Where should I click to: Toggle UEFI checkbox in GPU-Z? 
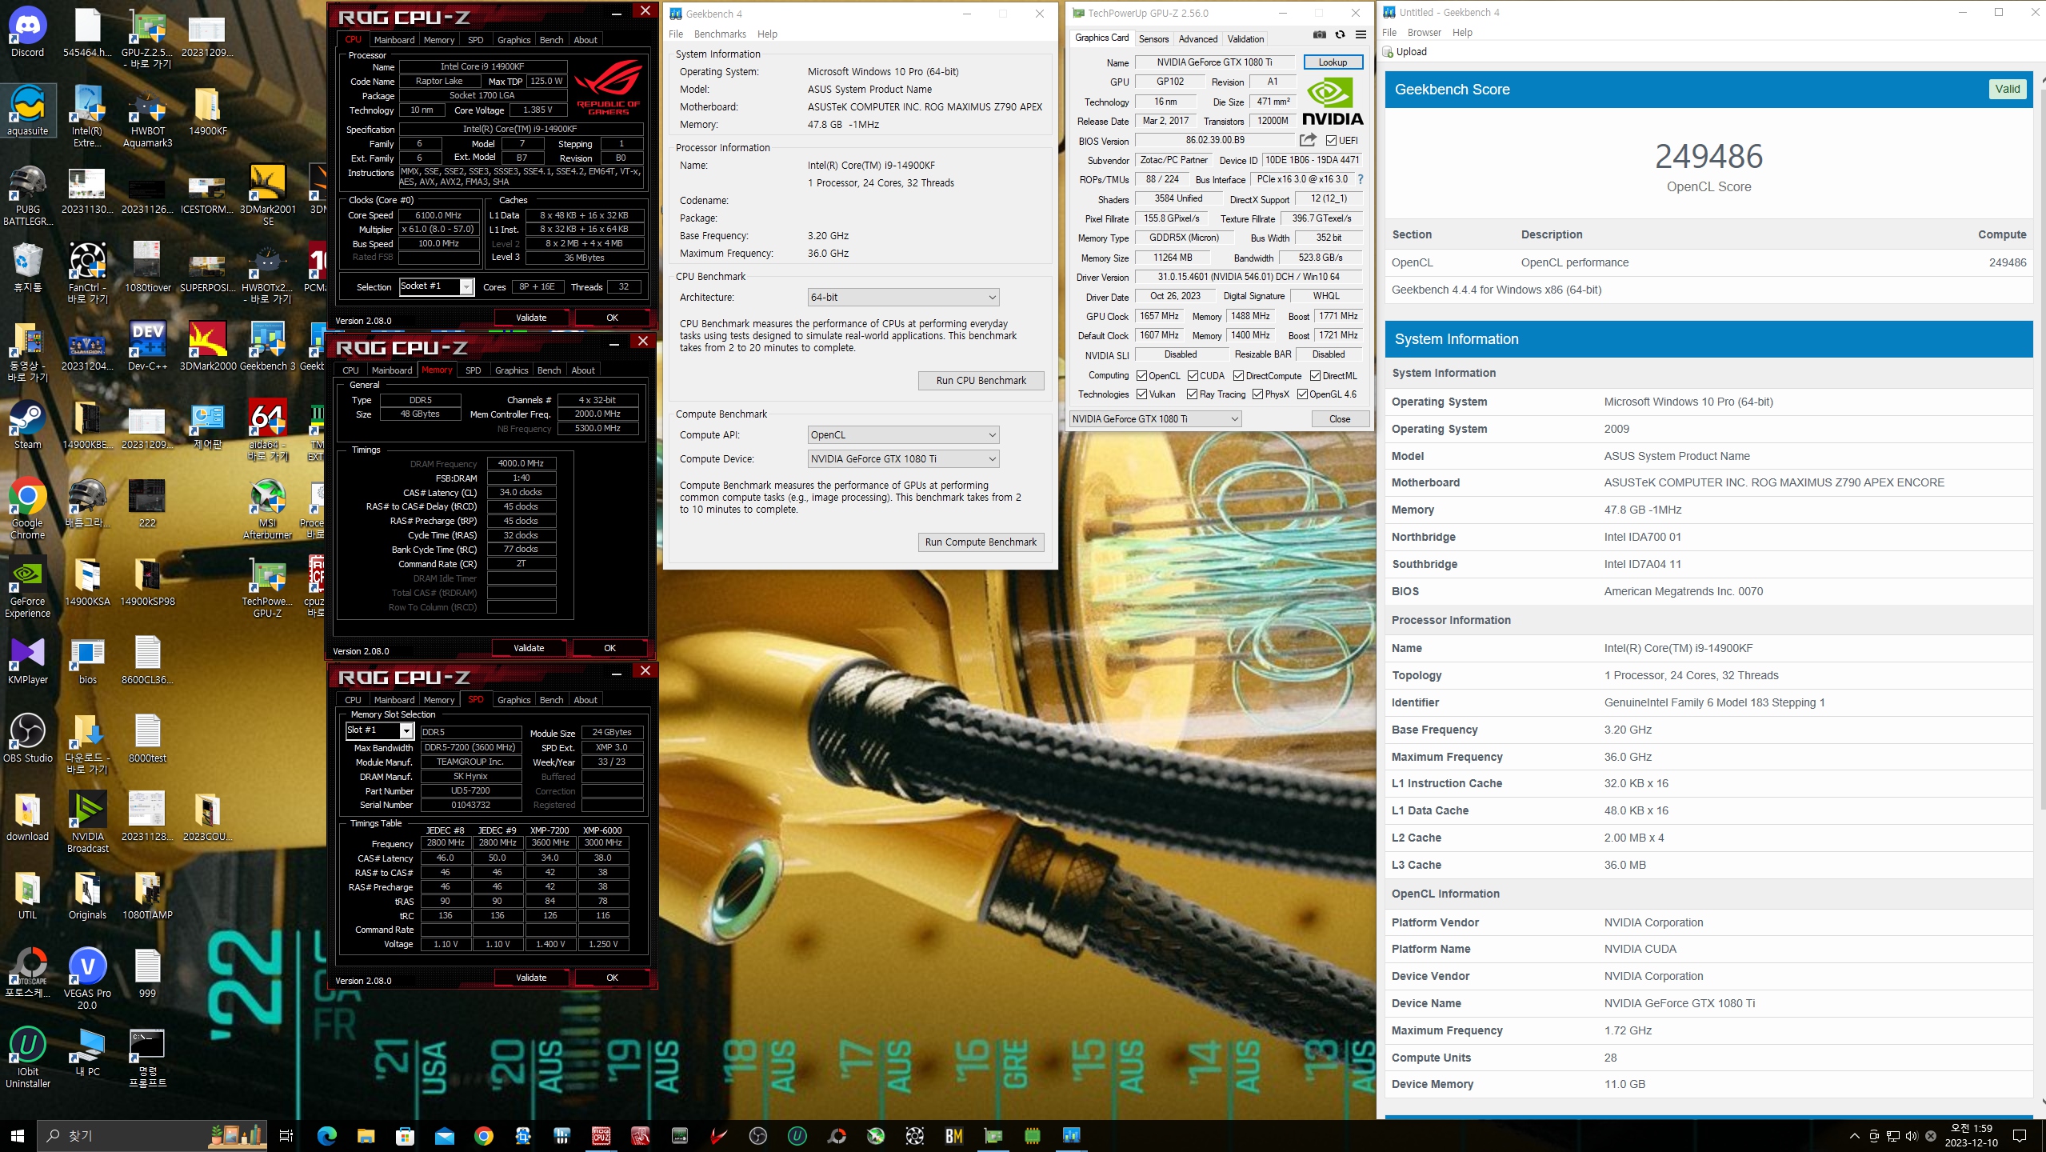click(x=1331, y=140)
